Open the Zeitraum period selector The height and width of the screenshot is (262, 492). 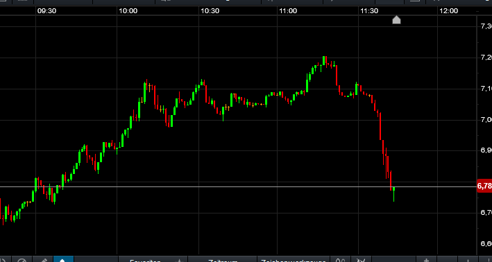pos(223,260)
